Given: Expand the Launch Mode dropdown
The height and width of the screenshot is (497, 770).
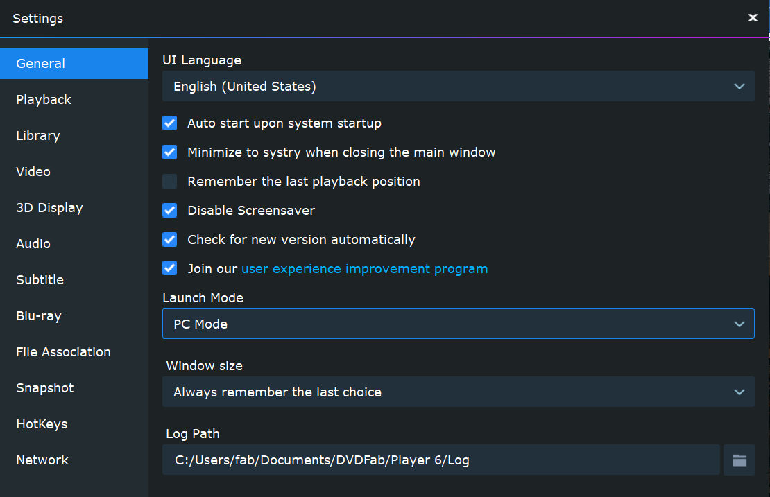Looking at the screenshot, I should click(x=458, y=324).
